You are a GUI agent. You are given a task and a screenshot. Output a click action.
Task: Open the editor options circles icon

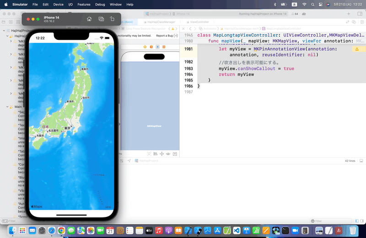354,22
